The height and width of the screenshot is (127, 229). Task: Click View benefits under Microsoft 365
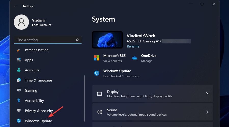click(112, 61)
